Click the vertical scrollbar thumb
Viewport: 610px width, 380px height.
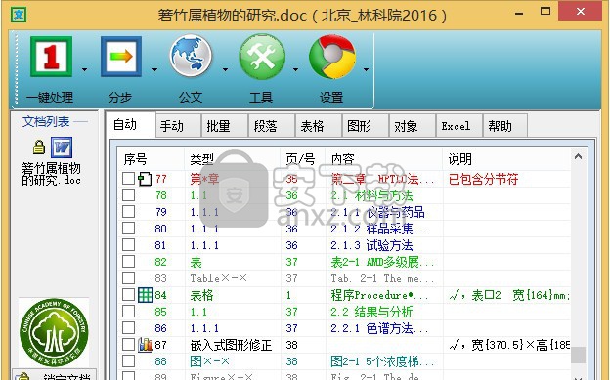[x=578, y=355]
